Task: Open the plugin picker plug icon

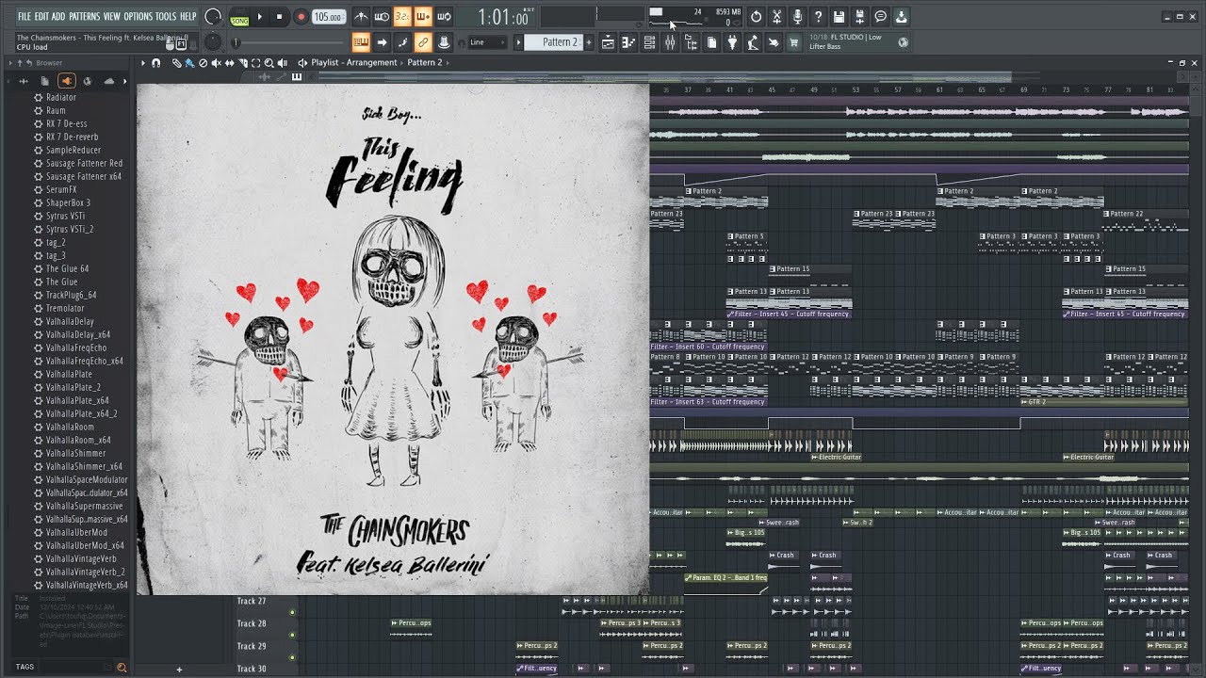Action: click(x=732, y=42)
